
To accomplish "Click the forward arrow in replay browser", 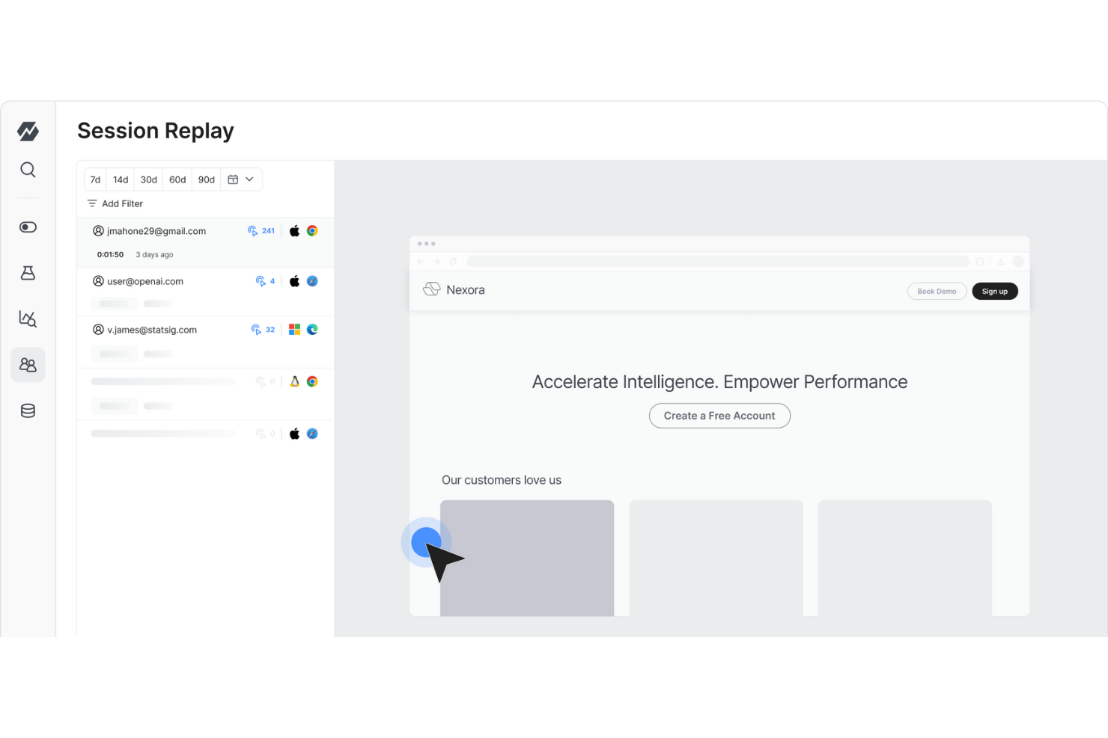I will (436, 262).
